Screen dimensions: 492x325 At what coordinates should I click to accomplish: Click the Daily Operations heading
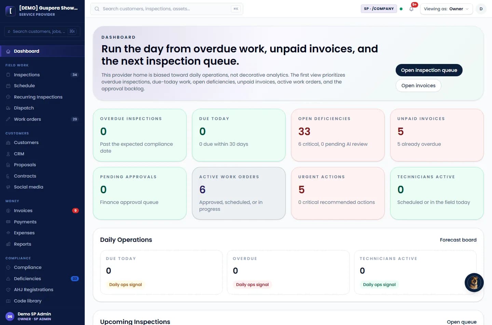coord(126,240)
